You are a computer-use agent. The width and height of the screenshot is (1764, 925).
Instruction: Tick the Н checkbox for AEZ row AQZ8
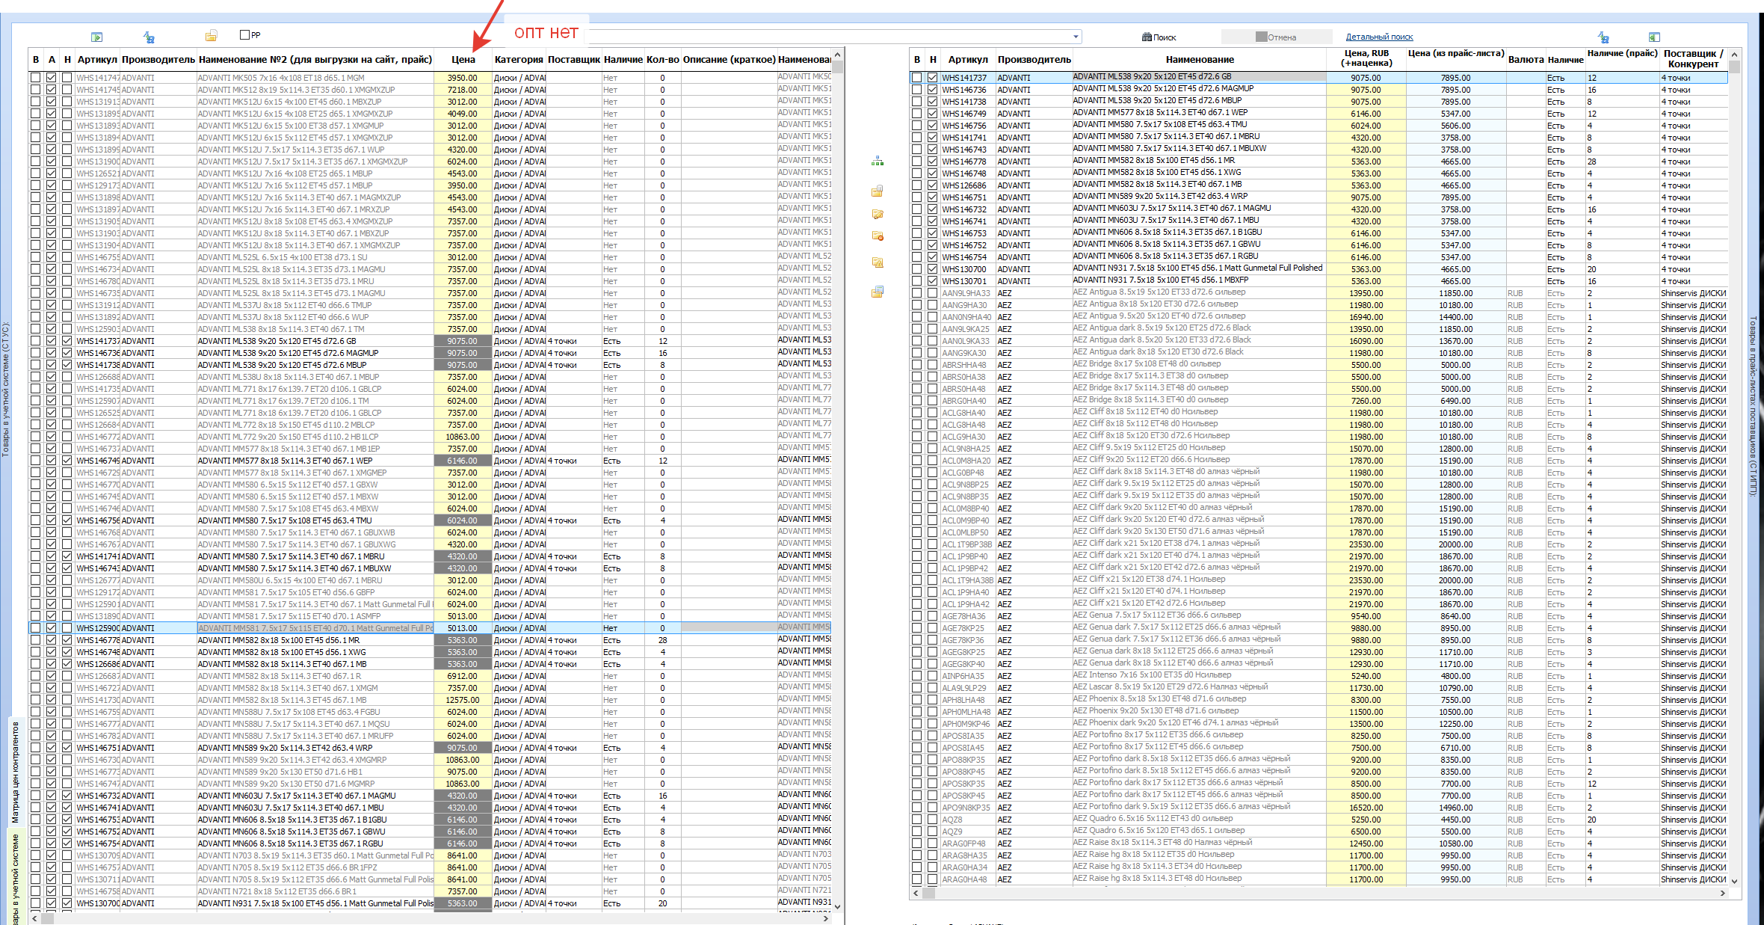pos(932,820)
